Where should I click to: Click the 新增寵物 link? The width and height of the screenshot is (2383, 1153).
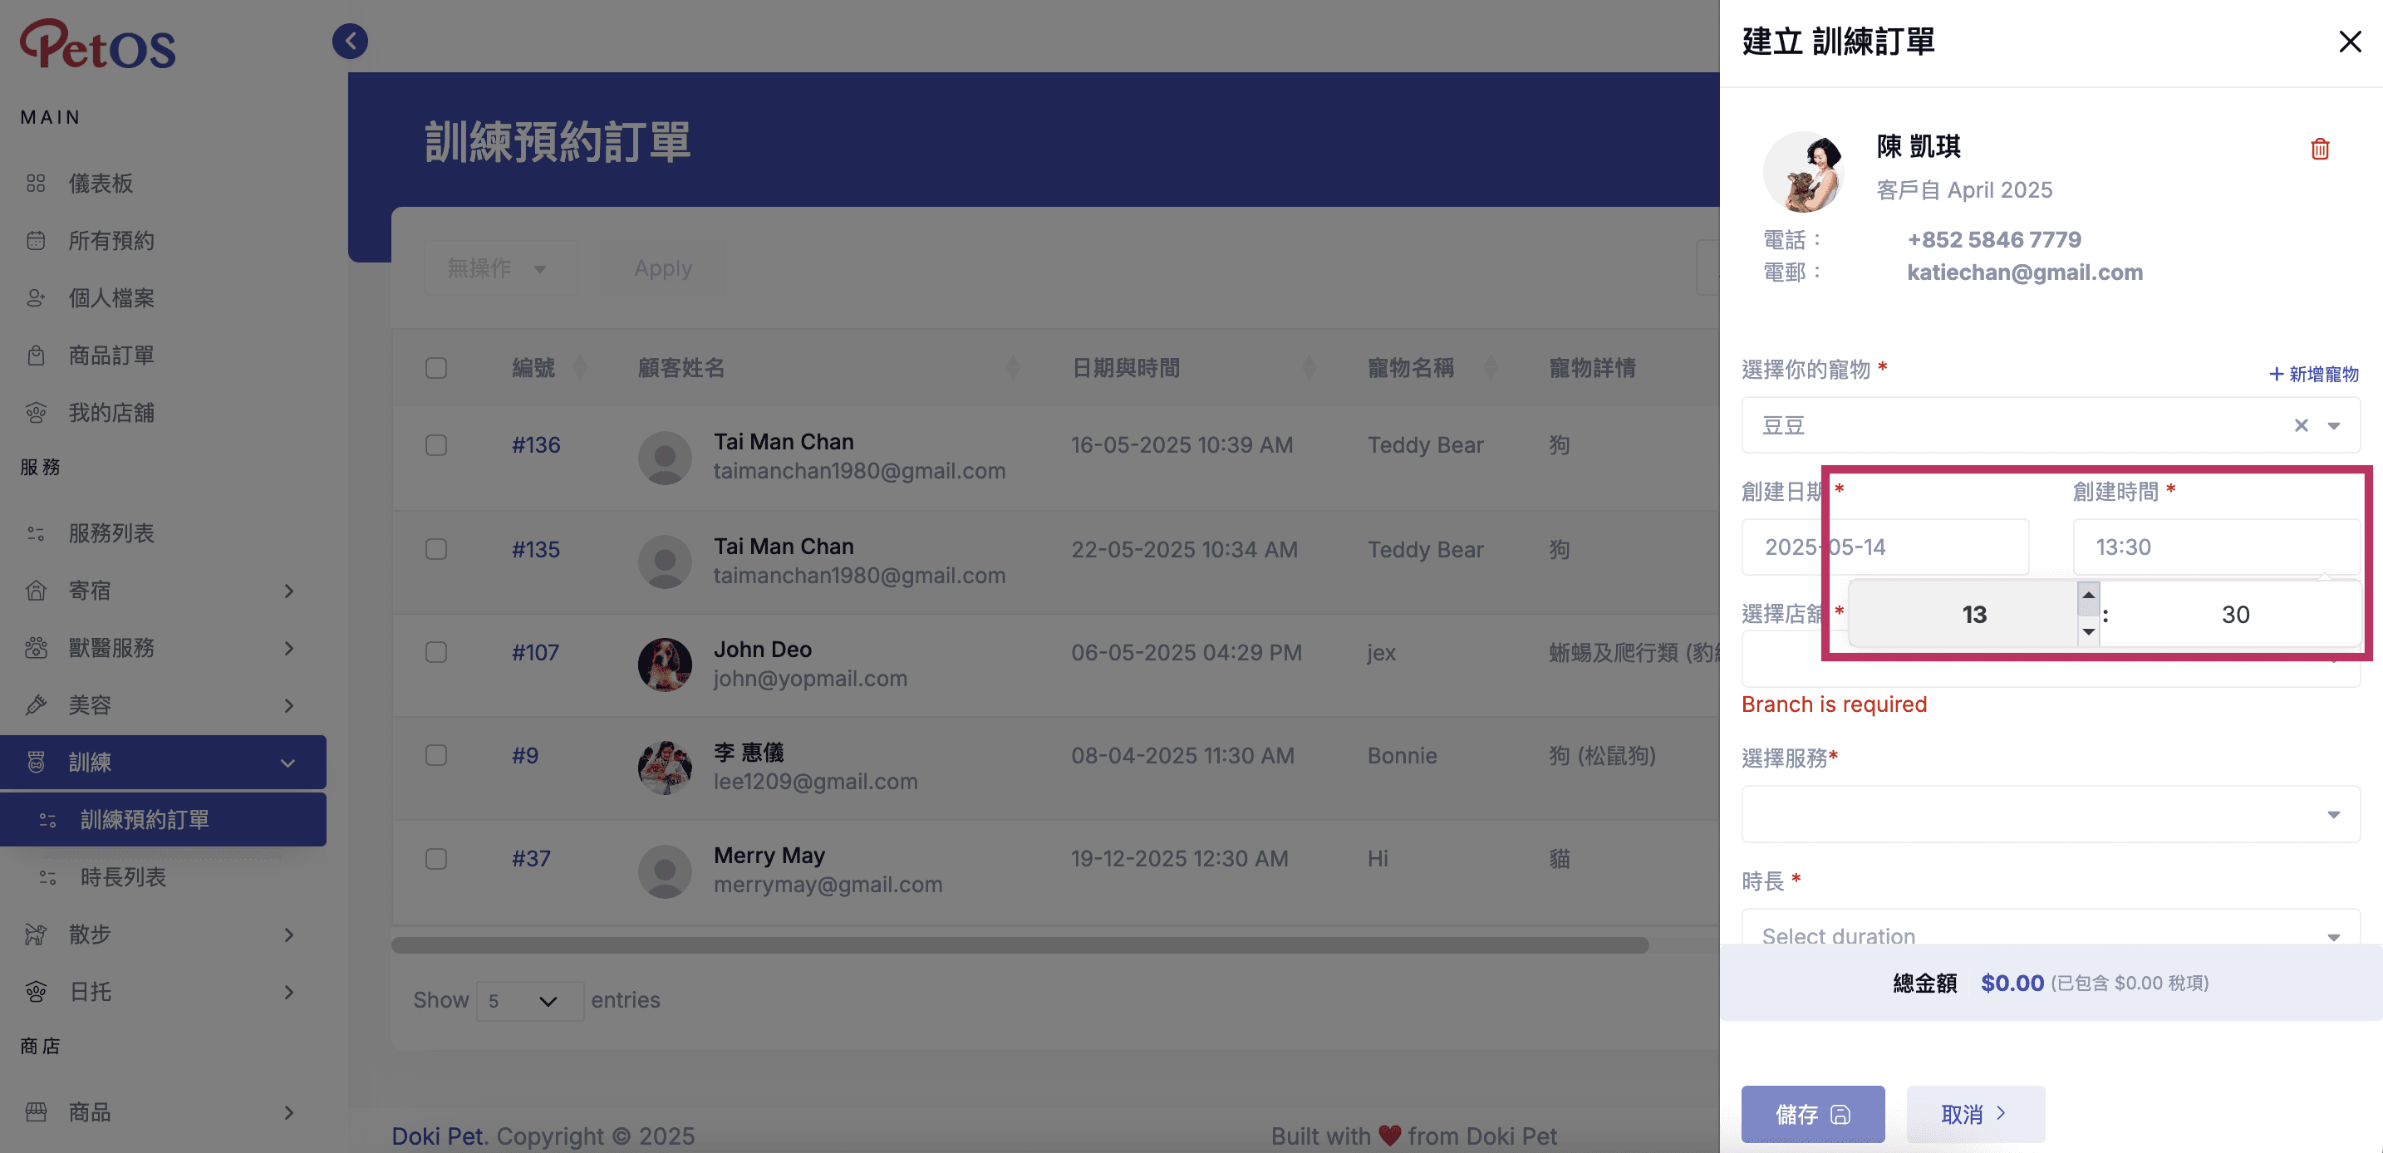(x=2313, y=374)
